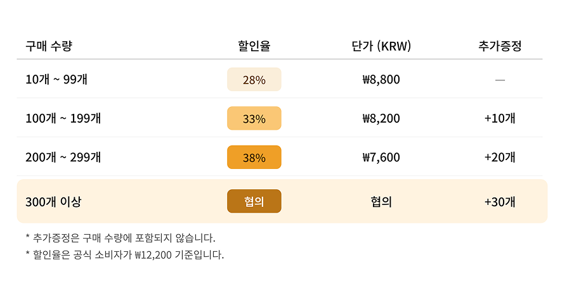Select the 200개 ~ 299개 quantity row
This screenshot has width=567, height=286.
coord(62,158)
